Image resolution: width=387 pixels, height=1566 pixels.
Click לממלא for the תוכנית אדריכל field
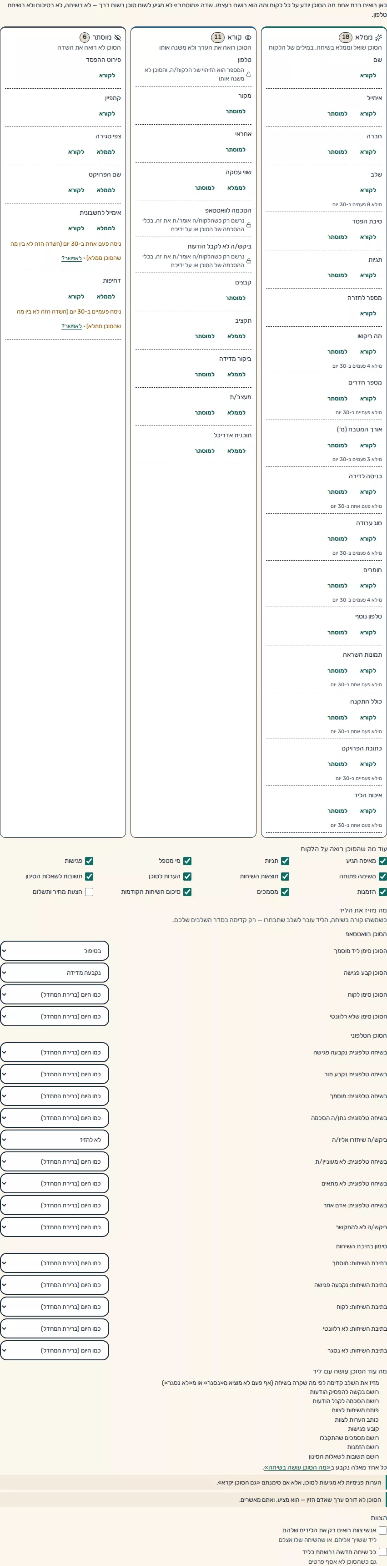(236, 451)
